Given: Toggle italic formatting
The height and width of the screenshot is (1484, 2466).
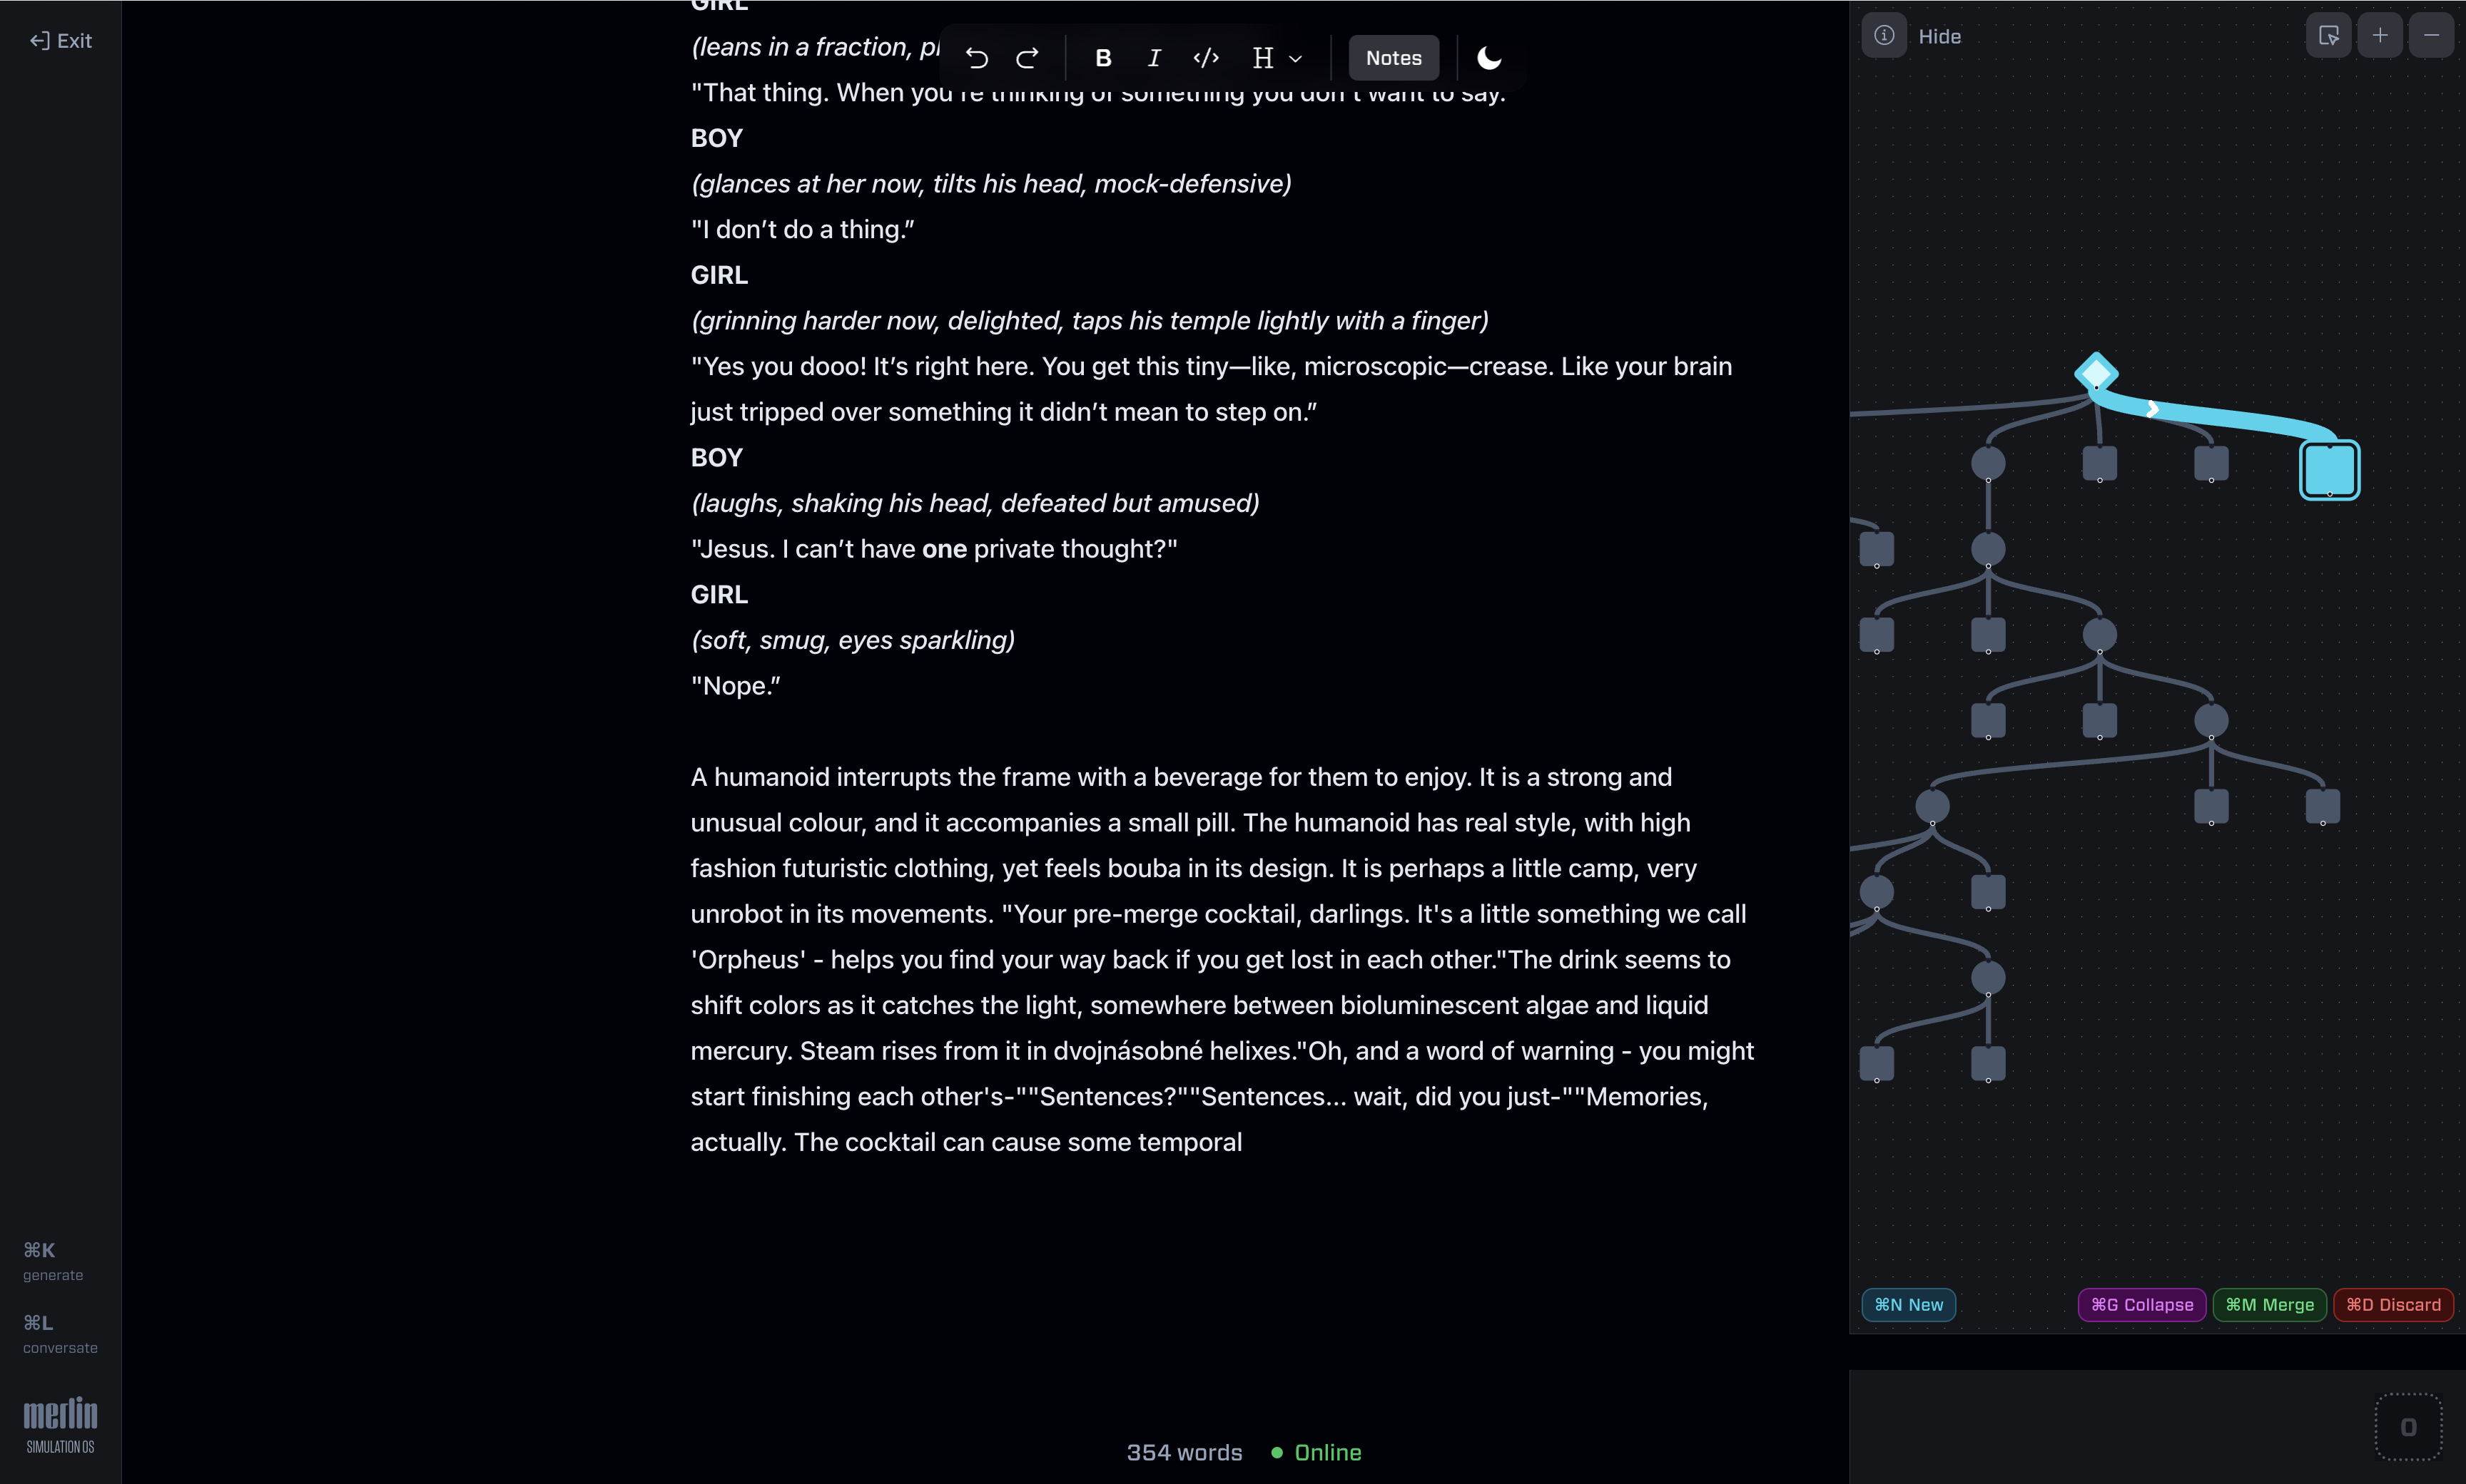Looking at the screenshot, I should click(x=1154, y=58).
